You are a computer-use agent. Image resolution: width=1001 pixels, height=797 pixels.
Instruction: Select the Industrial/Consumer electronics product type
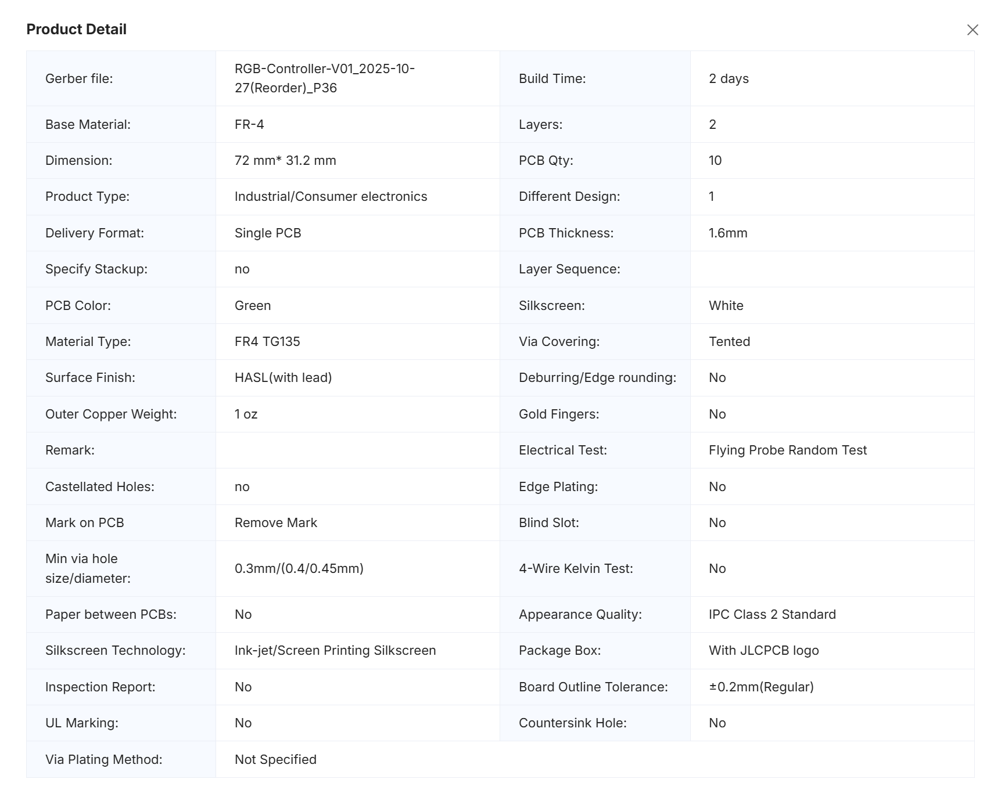(x=331, y=196)
